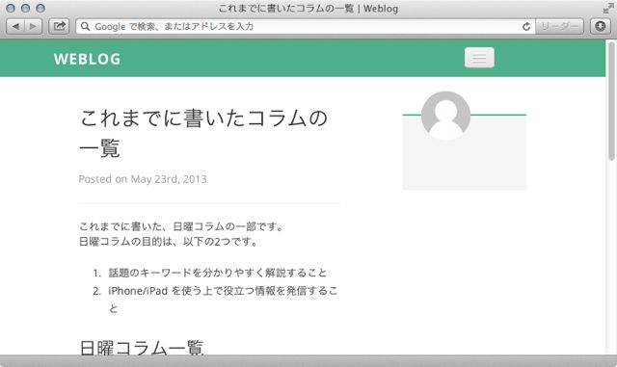This screenshot has width=617, height=367.
Task: Focus the Google search address field
Action: (306, 26)
